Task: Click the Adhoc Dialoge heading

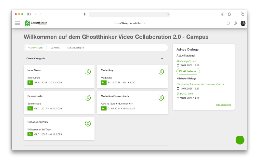Action: click(x=188, y=50)
